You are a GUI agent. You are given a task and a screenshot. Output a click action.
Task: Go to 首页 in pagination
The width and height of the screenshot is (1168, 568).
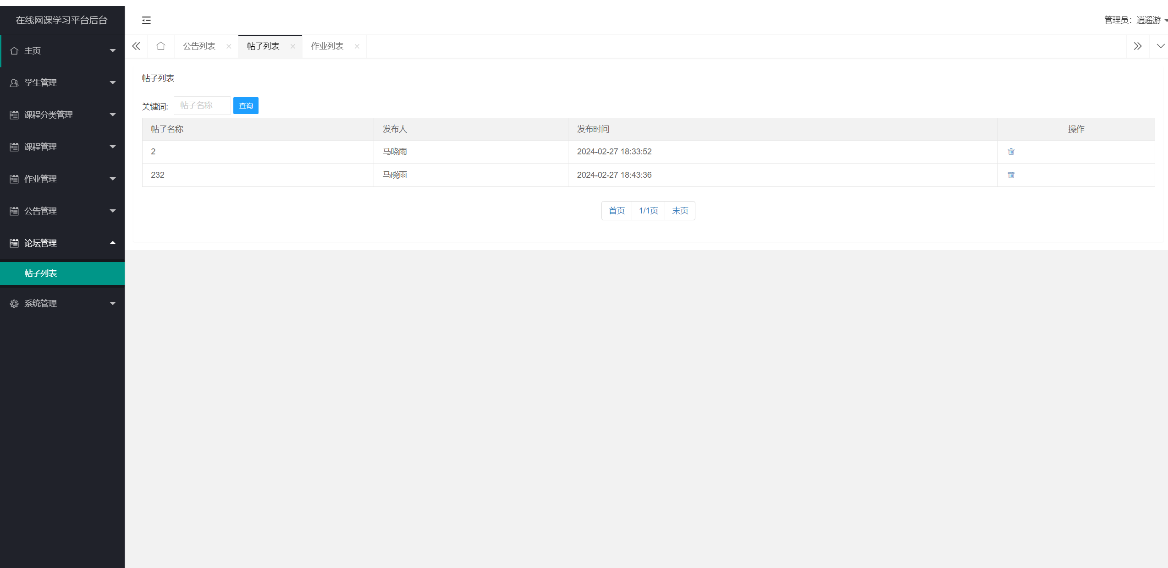(x=617, y=211)
